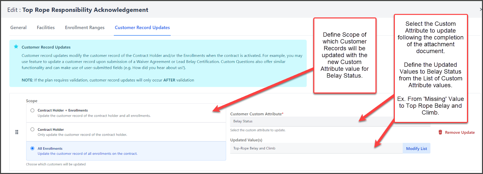
Task: Click the 'Top Rope Responsibility Acknowledgement' title
Action: pos(85,10)
